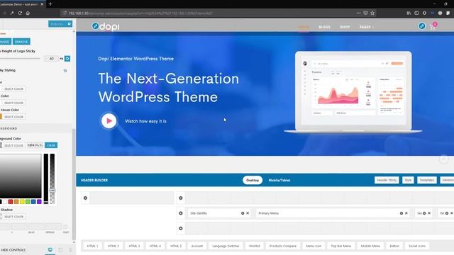The width and height of the screenshot is (454, 255).
Task: Open Publish settings gear next to Publish
Action: click(x=70, y=24)
